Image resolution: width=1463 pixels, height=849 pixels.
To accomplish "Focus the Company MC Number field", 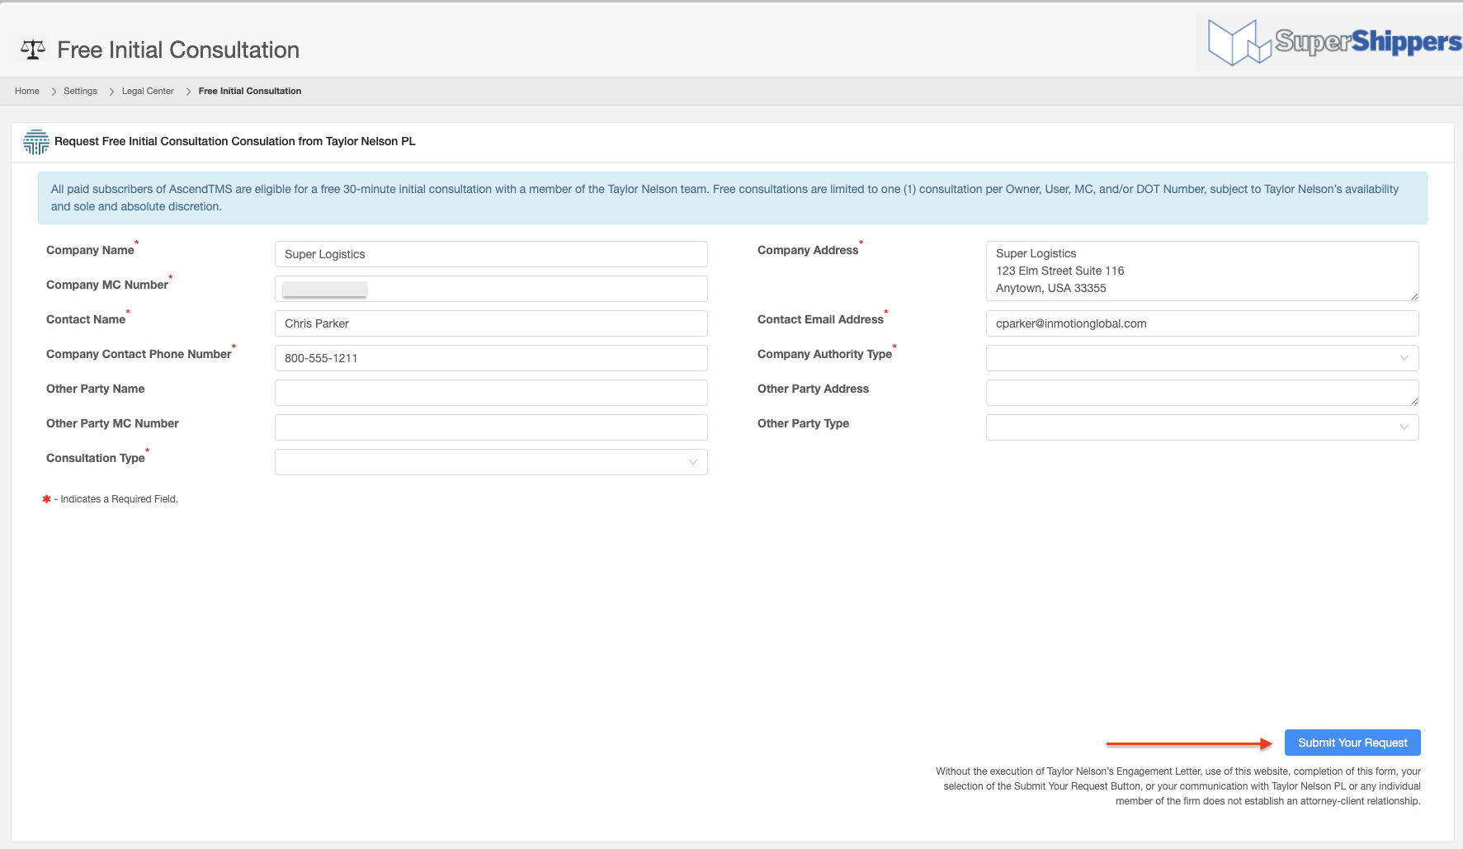I will [x=491, y=289].
